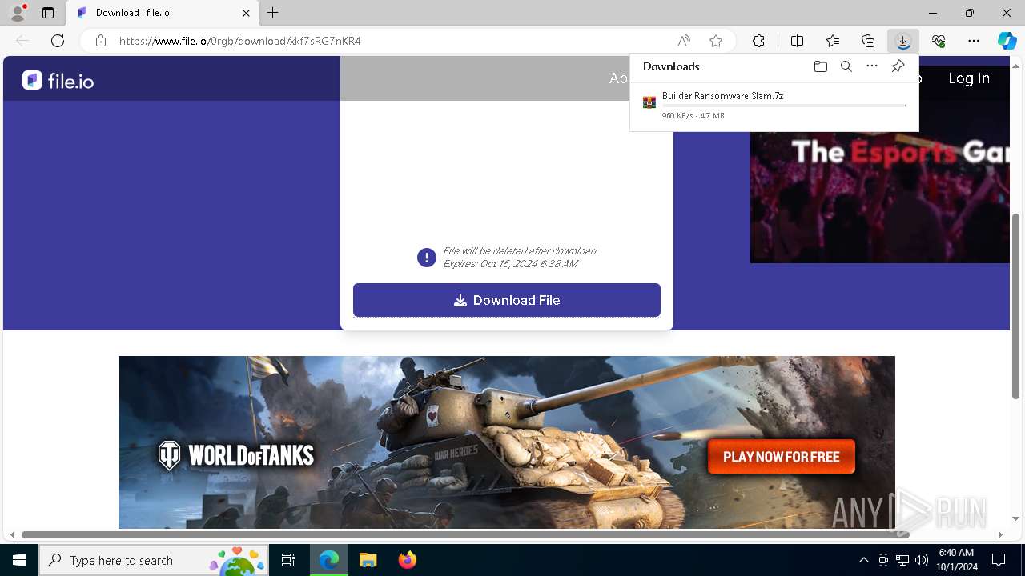Click scroll-right arrow of horizontal scrollbar

pyautogui.click(x=1000, y=534)
